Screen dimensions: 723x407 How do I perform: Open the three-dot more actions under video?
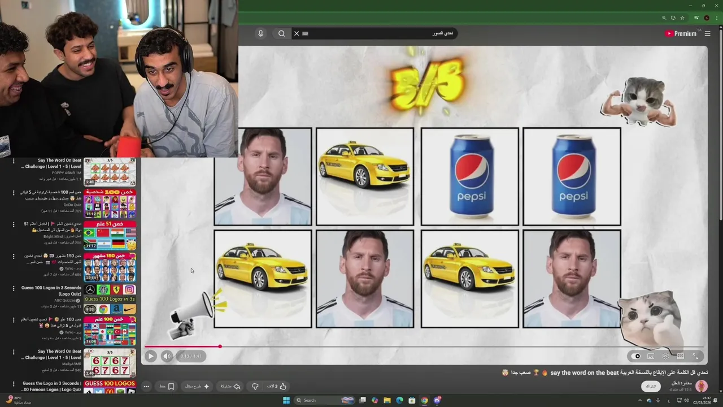[x=146, y=387]
